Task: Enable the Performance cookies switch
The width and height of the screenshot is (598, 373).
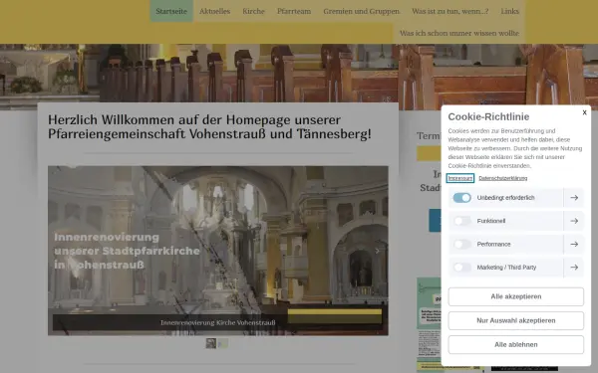Action: click(461, 244)
